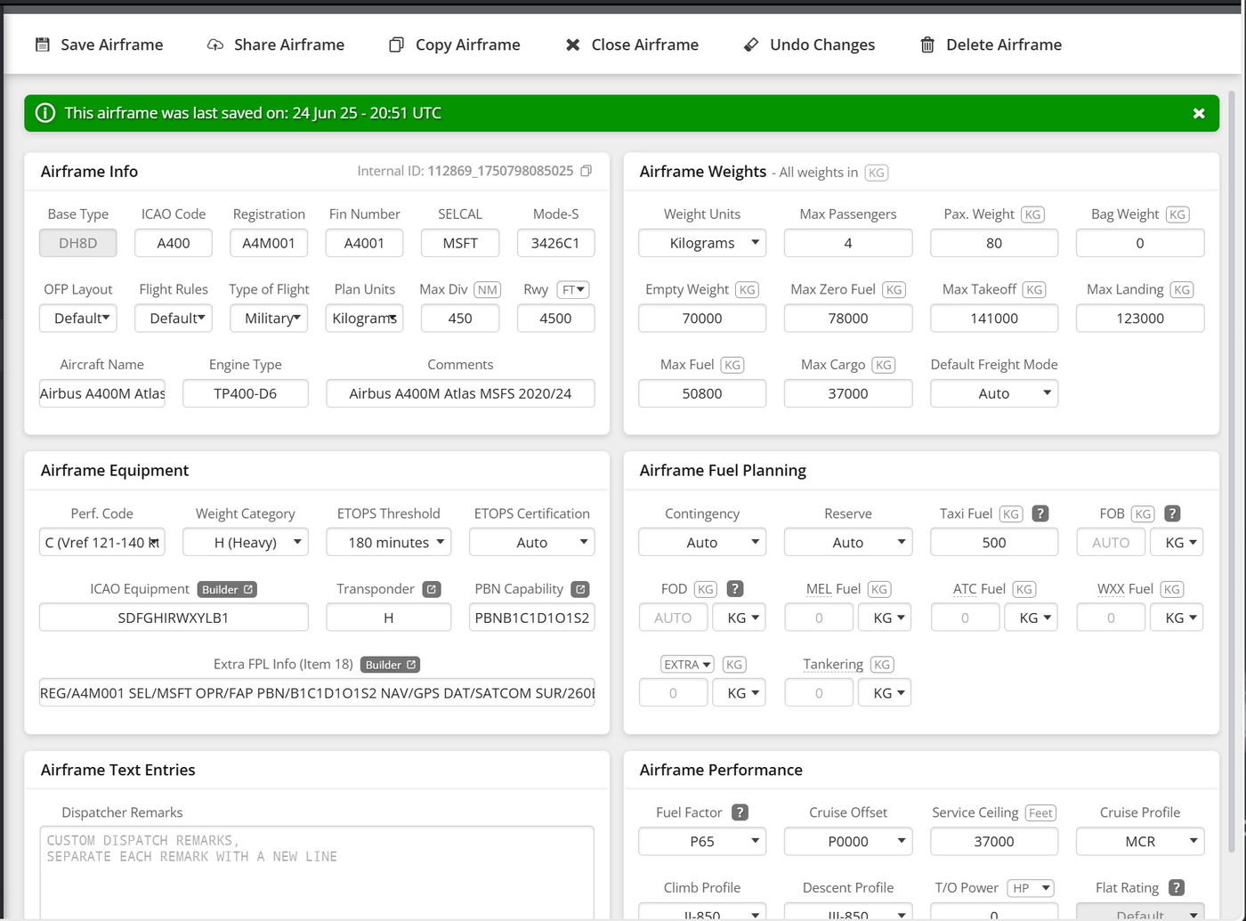Open the ICAO Equipment Builder button

[227, 589]
